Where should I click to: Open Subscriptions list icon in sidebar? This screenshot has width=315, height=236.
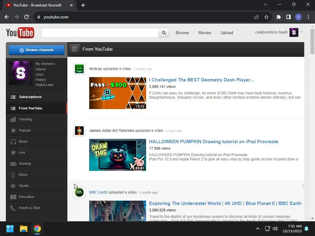13,97
